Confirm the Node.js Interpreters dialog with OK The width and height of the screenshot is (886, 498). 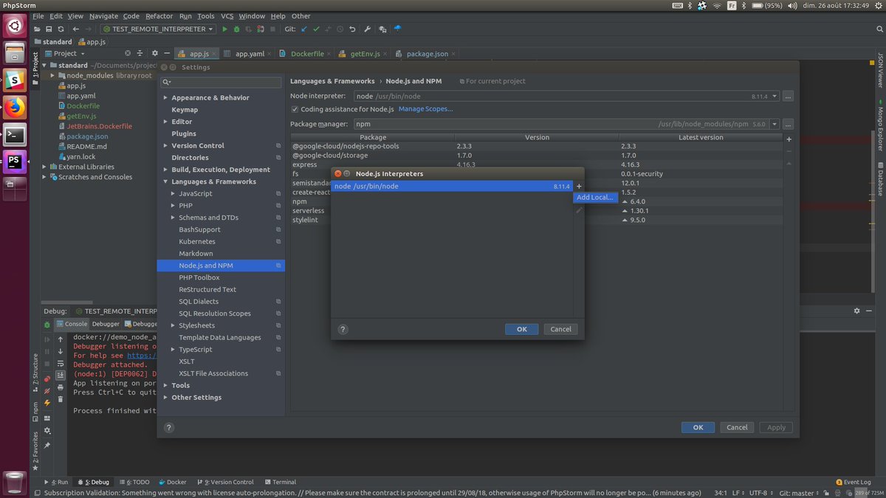tap(522, 329)
